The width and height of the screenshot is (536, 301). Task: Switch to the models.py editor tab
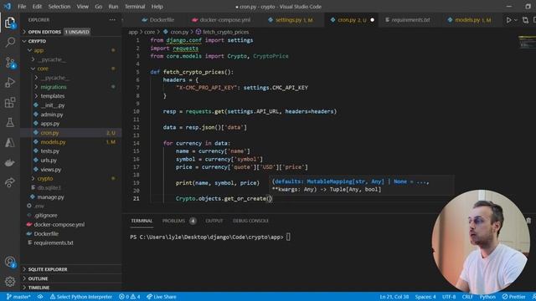pos(469,20)
